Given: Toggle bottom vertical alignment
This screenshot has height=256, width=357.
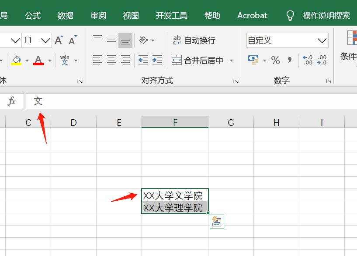Looking at the screenshot, I should coord(125,40).
